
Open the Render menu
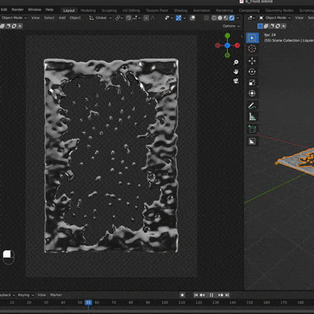click(x=17, y=9)
